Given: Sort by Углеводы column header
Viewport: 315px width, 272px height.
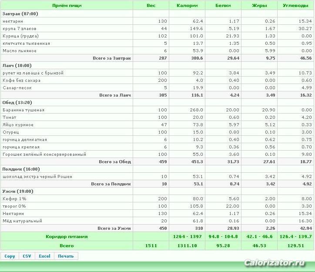Looking at the screenshot, I should point(295,5).
